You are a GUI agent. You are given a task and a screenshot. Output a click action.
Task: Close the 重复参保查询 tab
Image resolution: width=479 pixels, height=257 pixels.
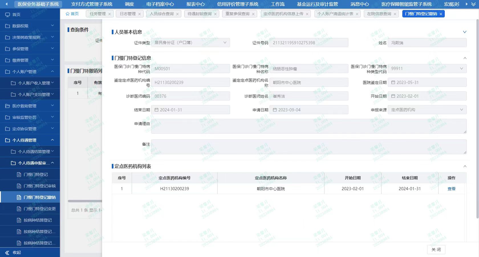[x=253, y=14]
